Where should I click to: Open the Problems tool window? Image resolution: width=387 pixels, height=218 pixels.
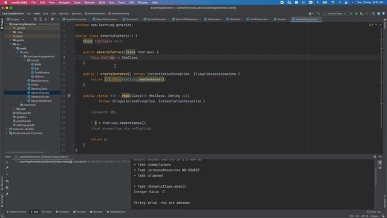pyautogui.click(x=62, y=212)
